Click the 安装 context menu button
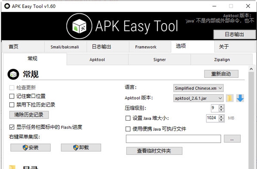This screenshot has width=257, height=169. [30, 148]
